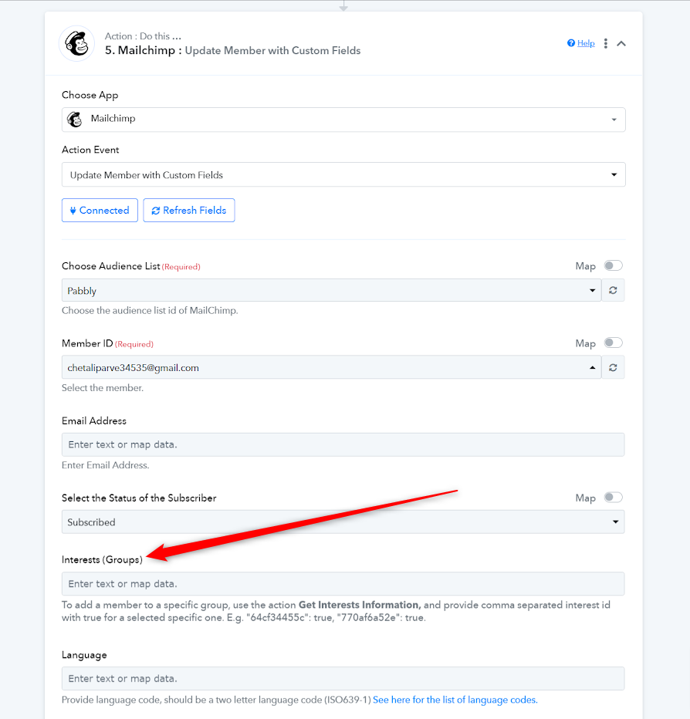This screenshot has width=690, height=719.
Task: Open the three-dot options menu
Action: [x=606, y=43]
